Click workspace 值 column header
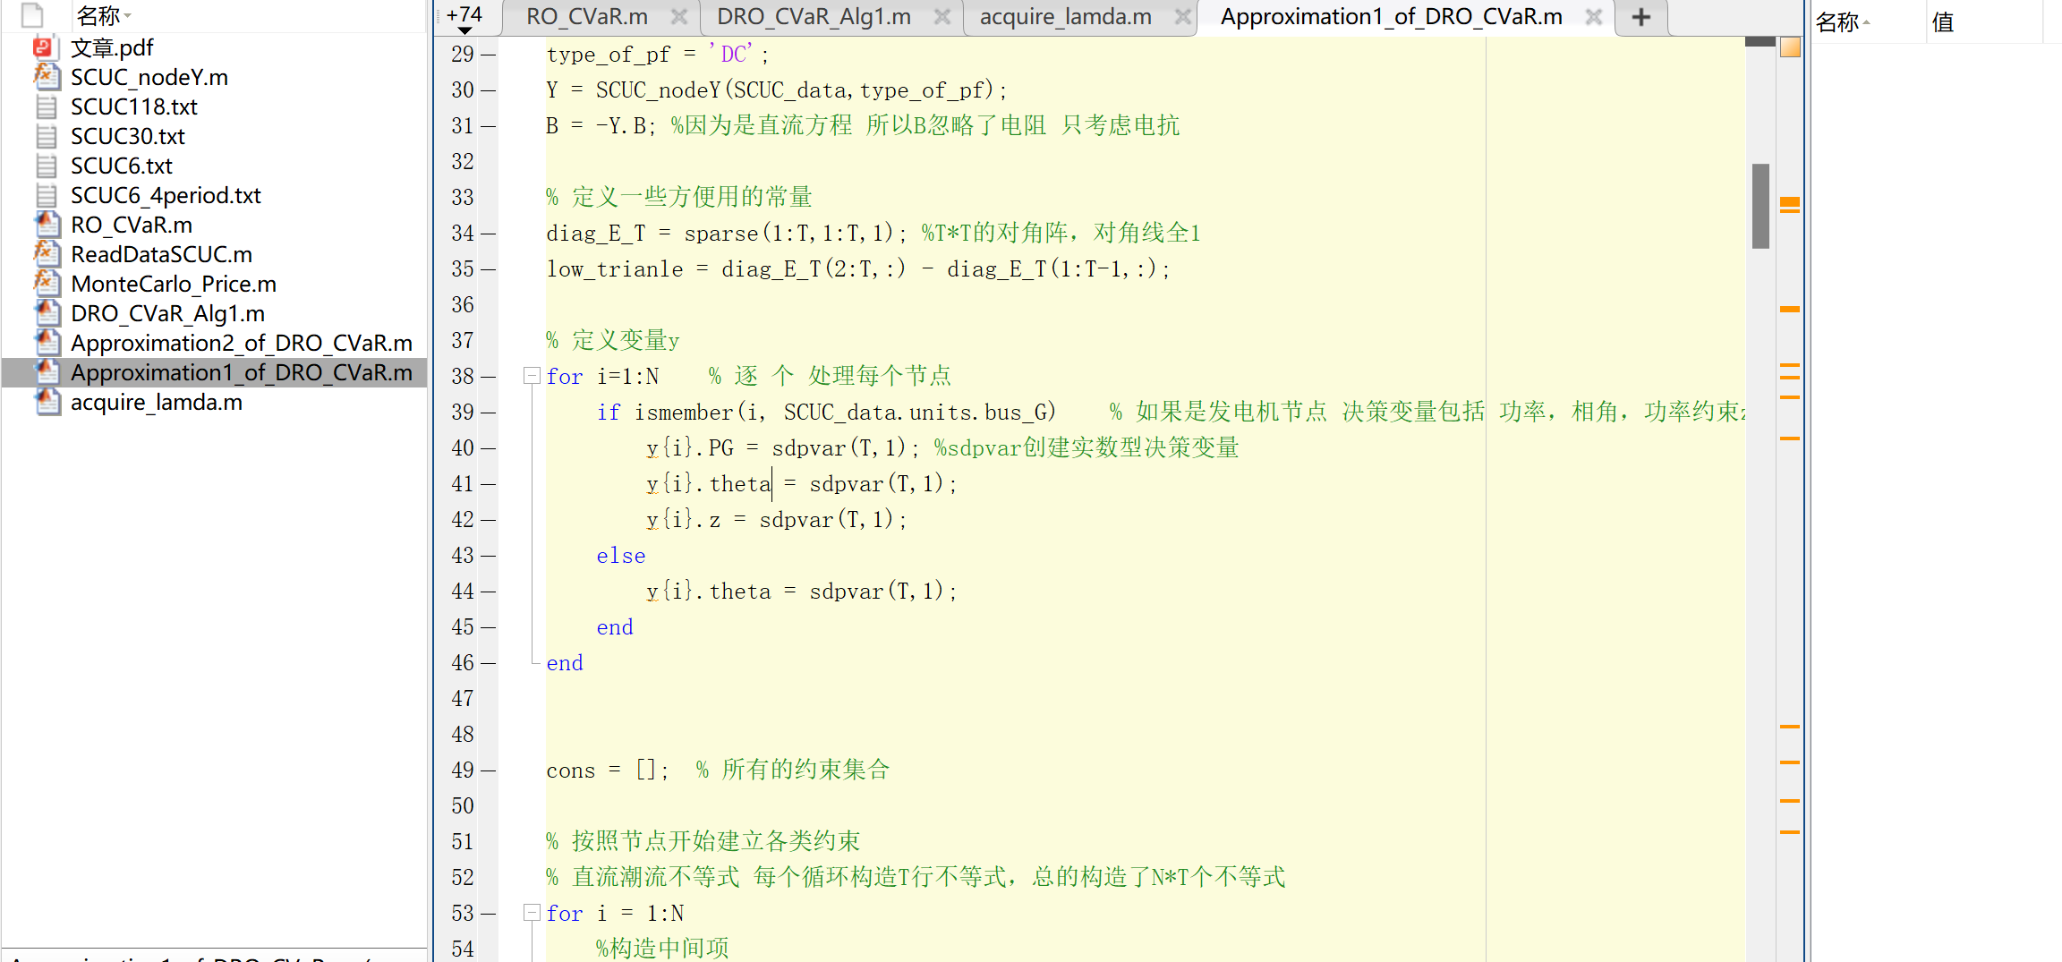 point(1943,21)
